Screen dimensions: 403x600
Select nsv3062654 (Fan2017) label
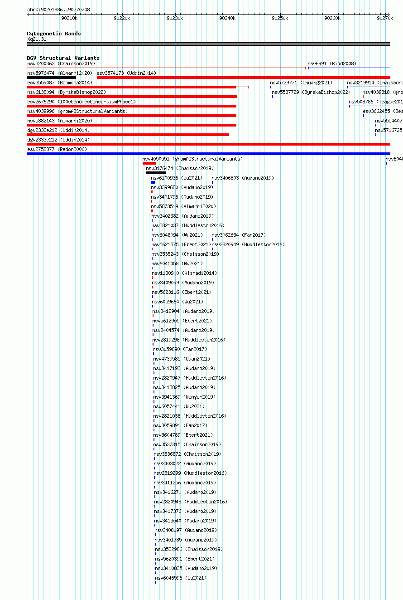click(x=239, y=235)
